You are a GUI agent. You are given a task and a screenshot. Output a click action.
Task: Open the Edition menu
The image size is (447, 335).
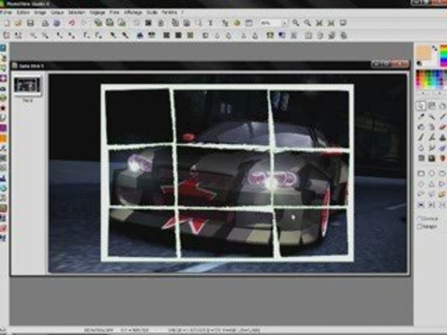(23, 13)
